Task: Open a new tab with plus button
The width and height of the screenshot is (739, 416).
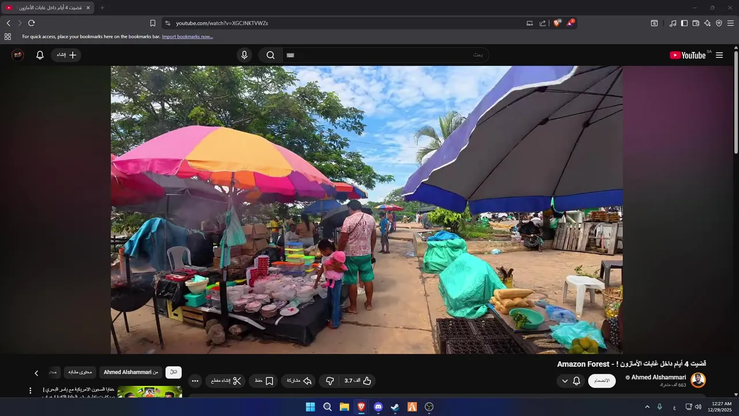Action: click(x=102, y=8)
